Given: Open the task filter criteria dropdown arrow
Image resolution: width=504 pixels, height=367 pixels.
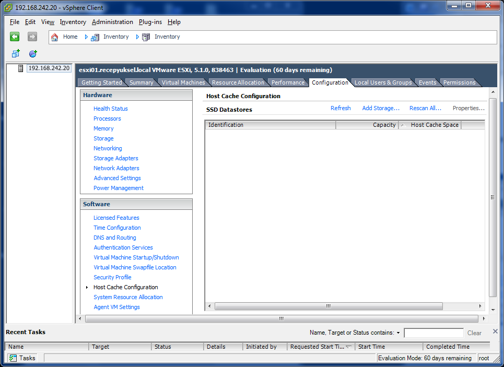Looking at the screenshot, I should pos(398,333).
